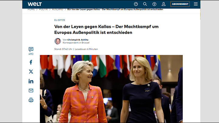Share article on Facebook
219x123 pixels.
pyautogui.click(x=31, y=62)
